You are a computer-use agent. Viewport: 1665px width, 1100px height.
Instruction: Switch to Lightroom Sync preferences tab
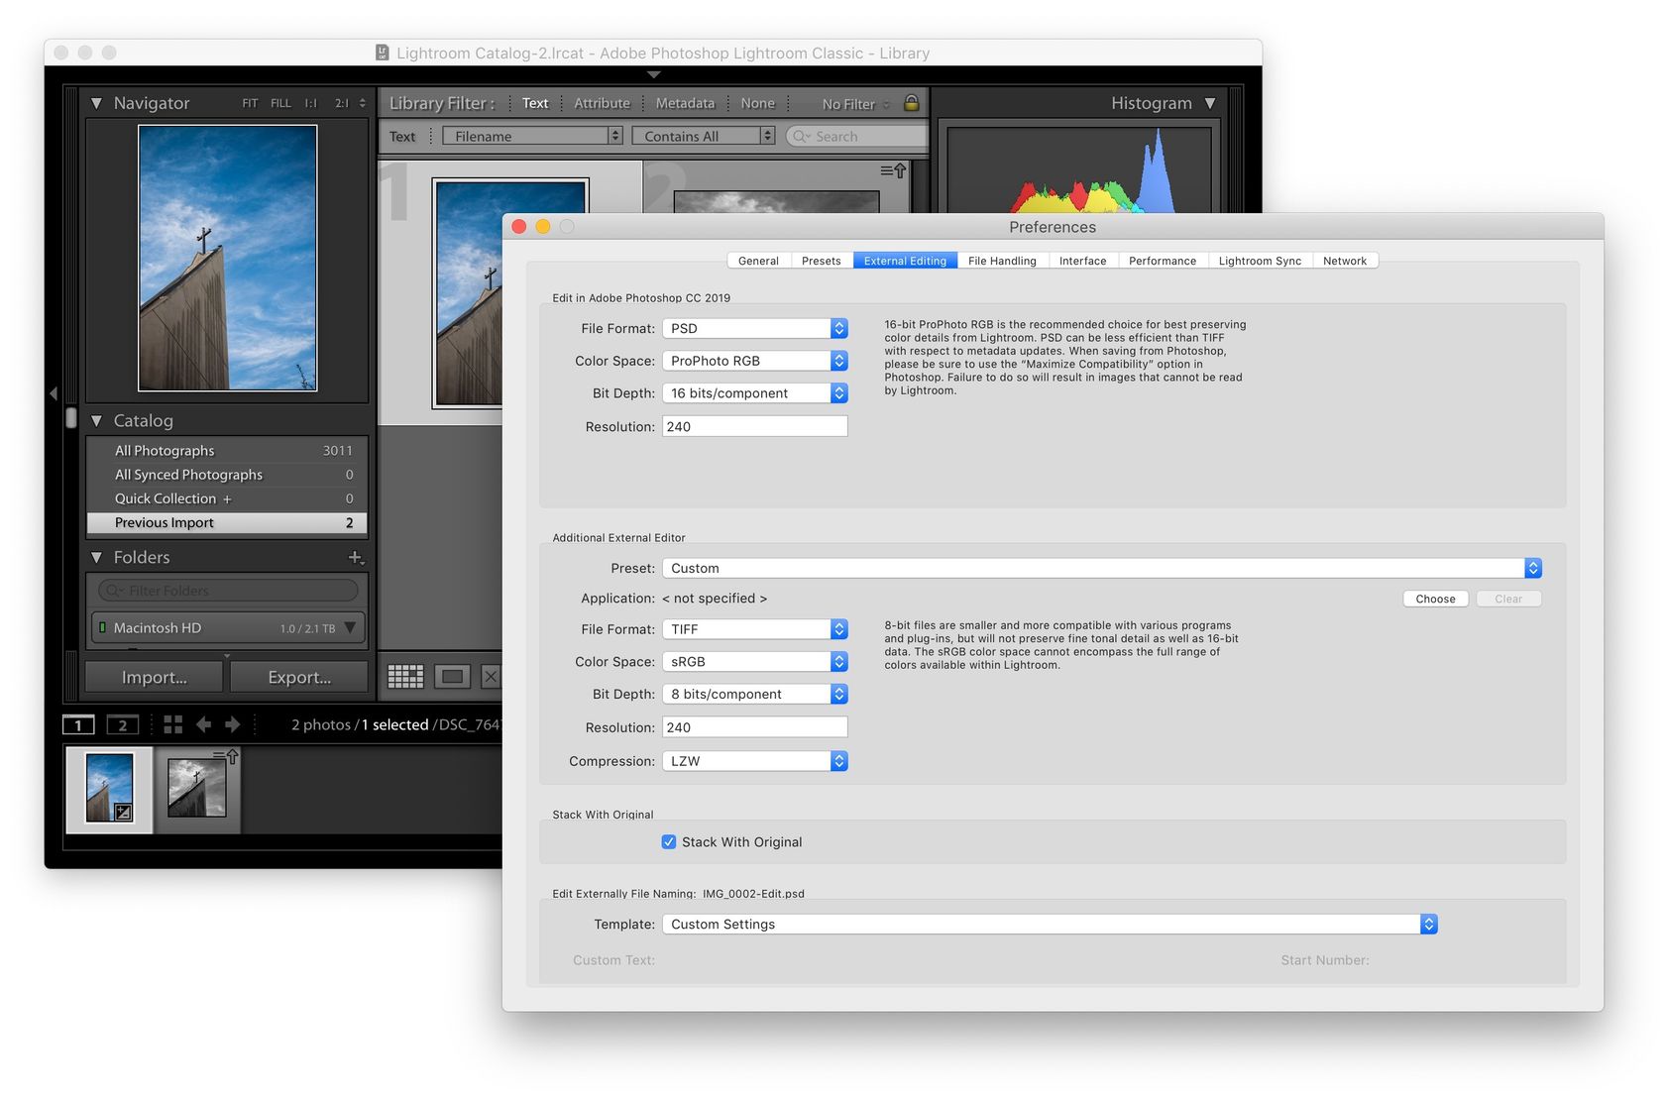pyautogui.click(x=1260, y=261)
